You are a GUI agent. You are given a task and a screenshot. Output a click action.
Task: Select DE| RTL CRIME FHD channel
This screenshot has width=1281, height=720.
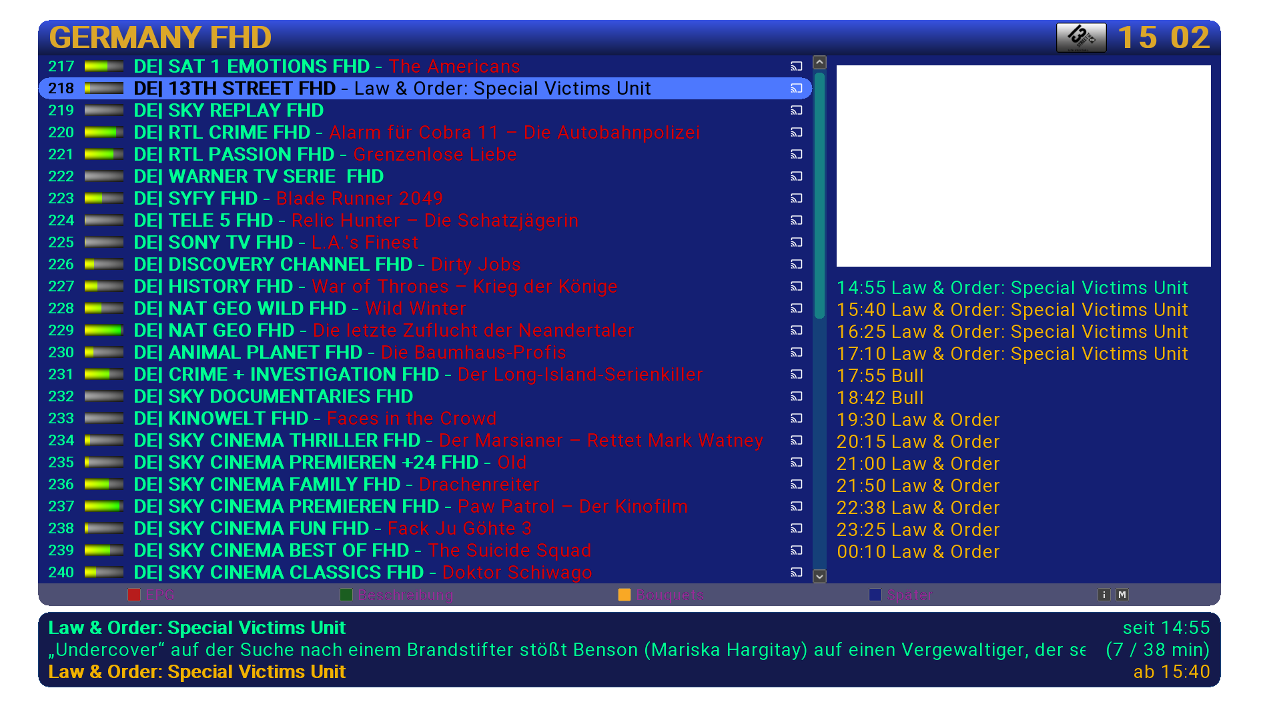[x=222, y=133]
